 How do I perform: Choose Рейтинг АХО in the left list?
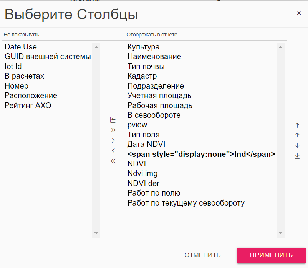coord(28,105)
